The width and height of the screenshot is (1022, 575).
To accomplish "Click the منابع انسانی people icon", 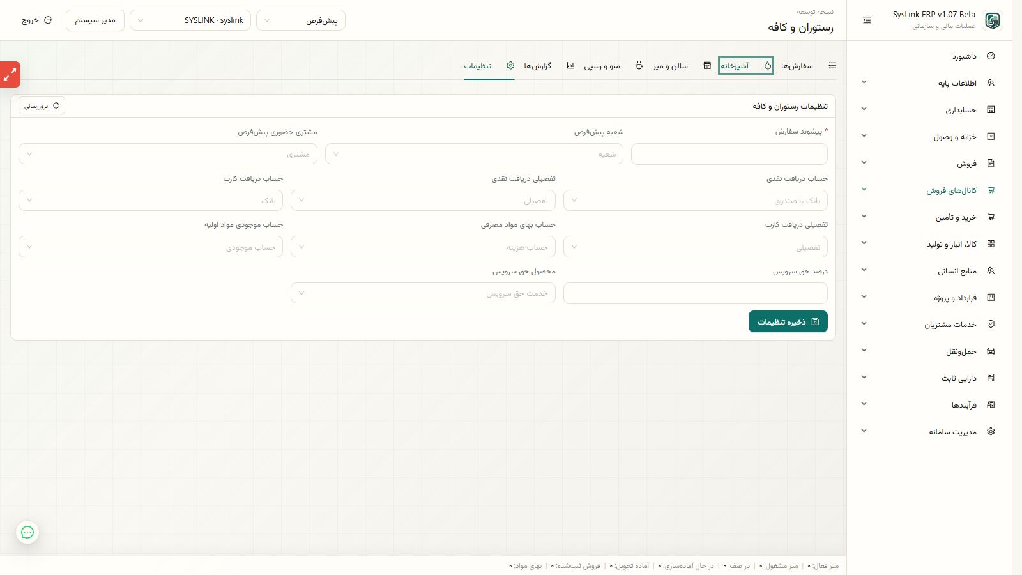I will (x=991, y=271).
